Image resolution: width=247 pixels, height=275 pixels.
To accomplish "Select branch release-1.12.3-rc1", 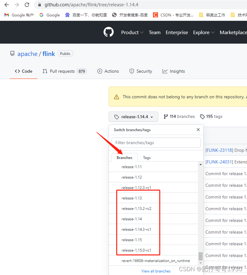I will coord(153,188).
